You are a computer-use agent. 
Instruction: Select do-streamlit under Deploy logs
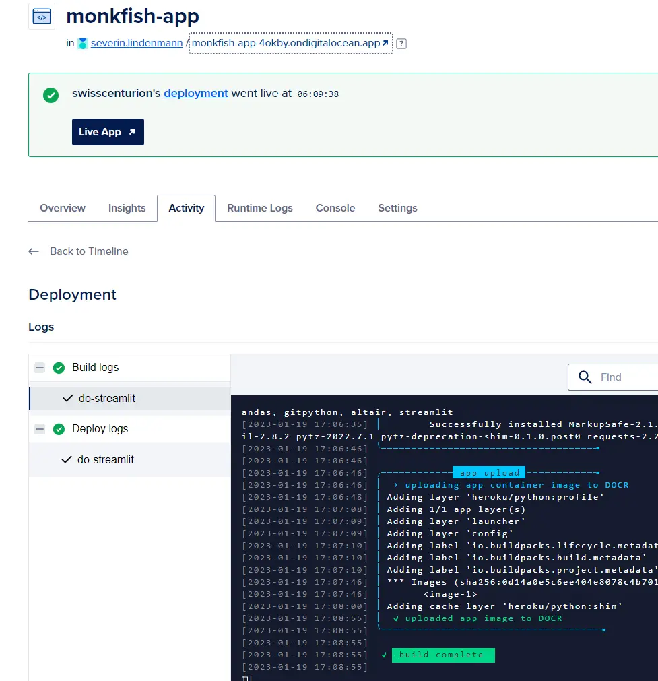click(129, 459)
